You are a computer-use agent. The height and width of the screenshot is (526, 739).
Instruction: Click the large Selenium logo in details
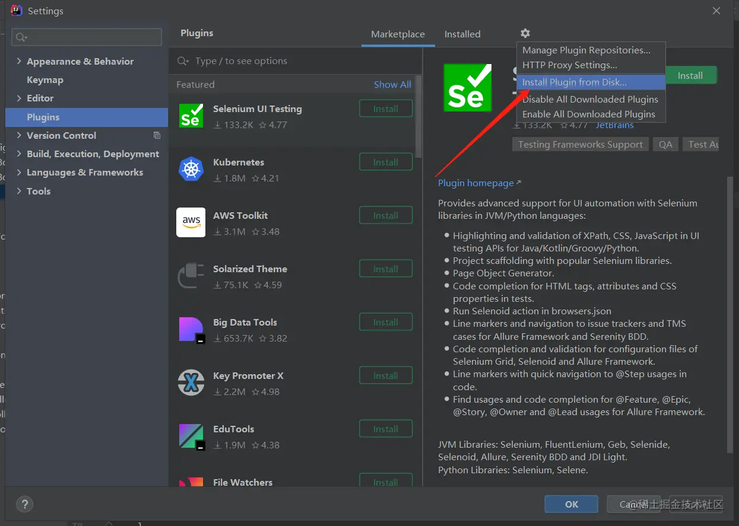pyautogui.click(x=468, y=88)
